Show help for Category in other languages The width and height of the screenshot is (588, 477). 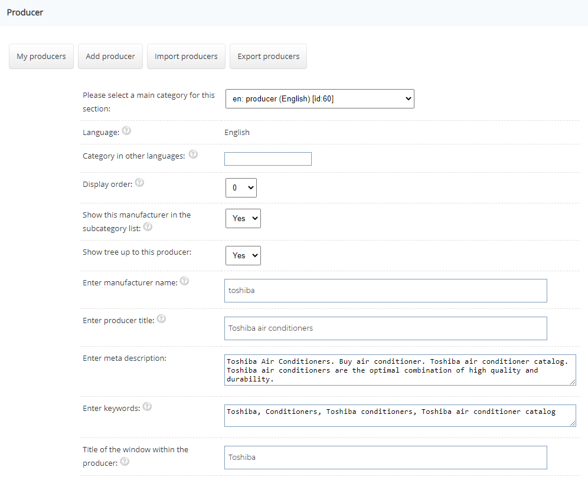pyautogui.click(x=193, y=154)
